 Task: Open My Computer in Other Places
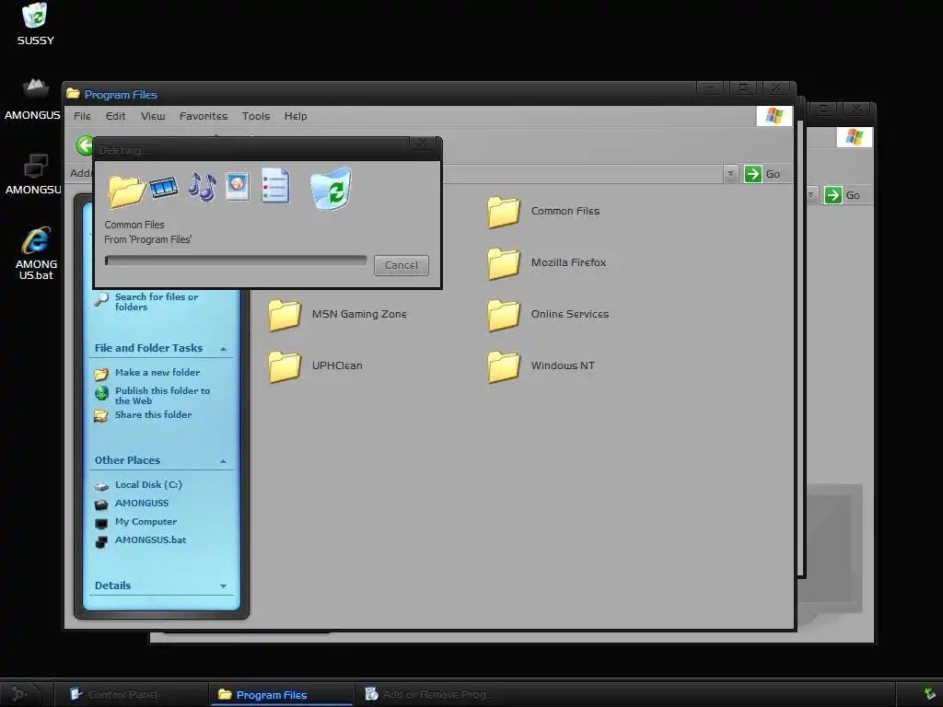coord(146,522)
